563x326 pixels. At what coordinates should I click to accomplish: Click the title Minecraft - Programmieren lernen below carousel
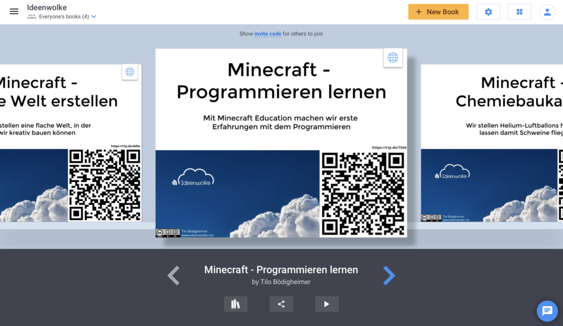pyautogui.click(x=281, y=269)
